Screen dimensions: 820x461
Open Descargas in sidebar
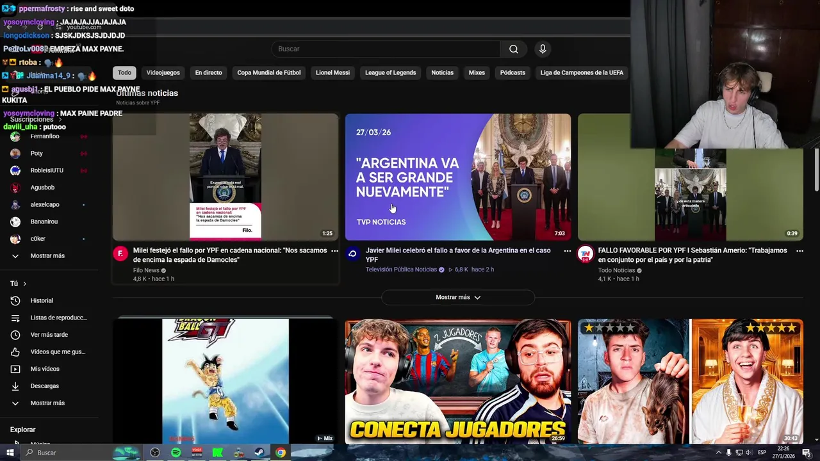click(50, 386)
